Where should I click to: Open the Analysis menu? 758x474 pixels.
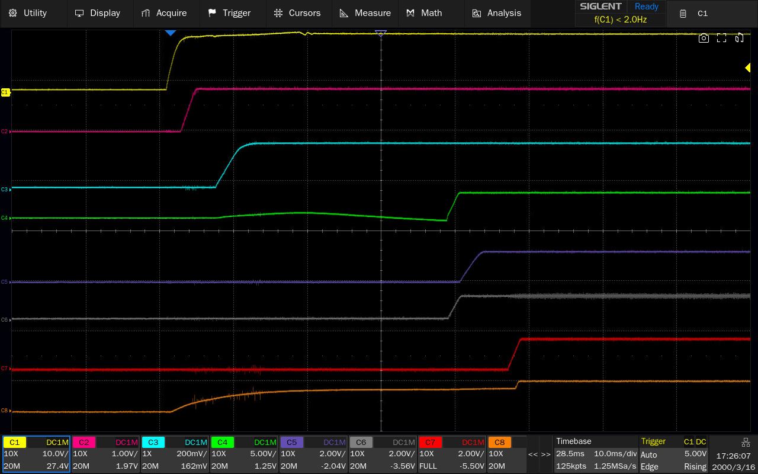[496, 13]
